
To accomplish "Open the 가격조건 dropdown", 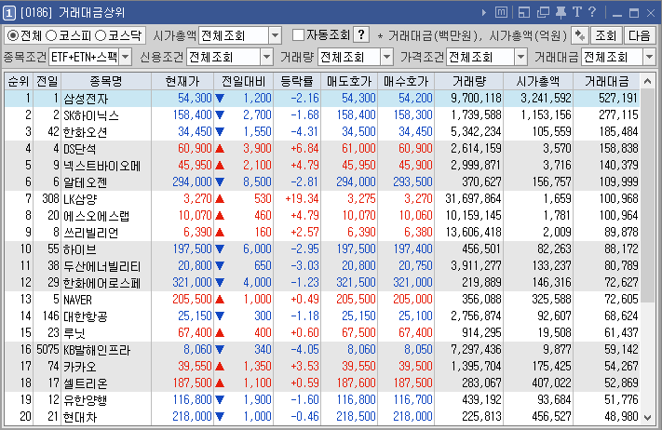I will click(x=521, y=57).
